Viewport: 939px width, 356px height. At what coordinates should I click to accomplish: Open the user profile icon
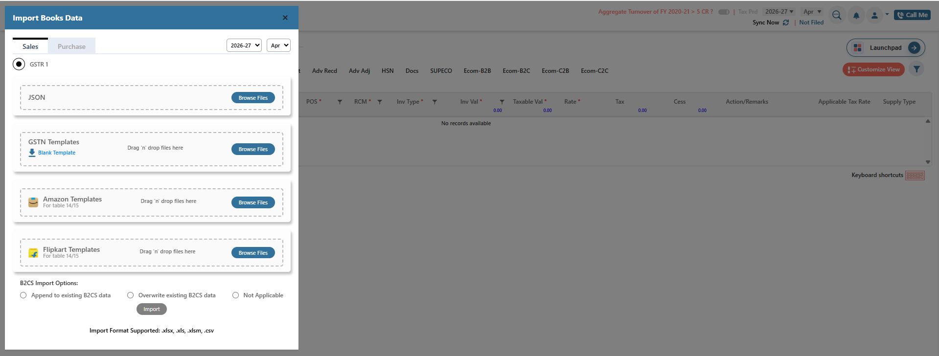874,16
